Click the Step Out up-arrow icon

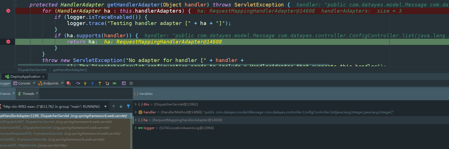[100, 83]
